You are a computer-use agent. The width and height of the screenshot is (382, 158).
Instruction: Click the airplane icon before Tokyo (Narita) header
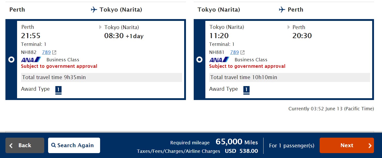tap(94, 10)
